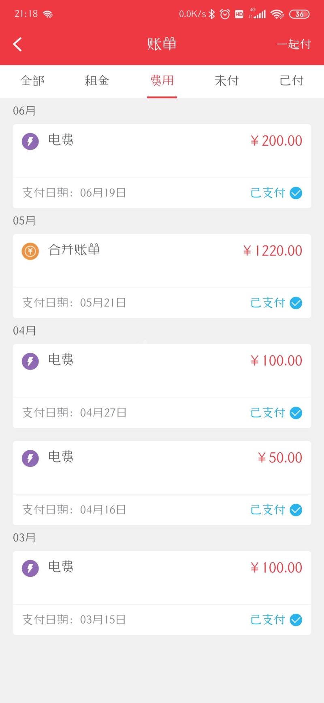Open the 已付 paid tab
324x703 pixels.
(291, 81)
